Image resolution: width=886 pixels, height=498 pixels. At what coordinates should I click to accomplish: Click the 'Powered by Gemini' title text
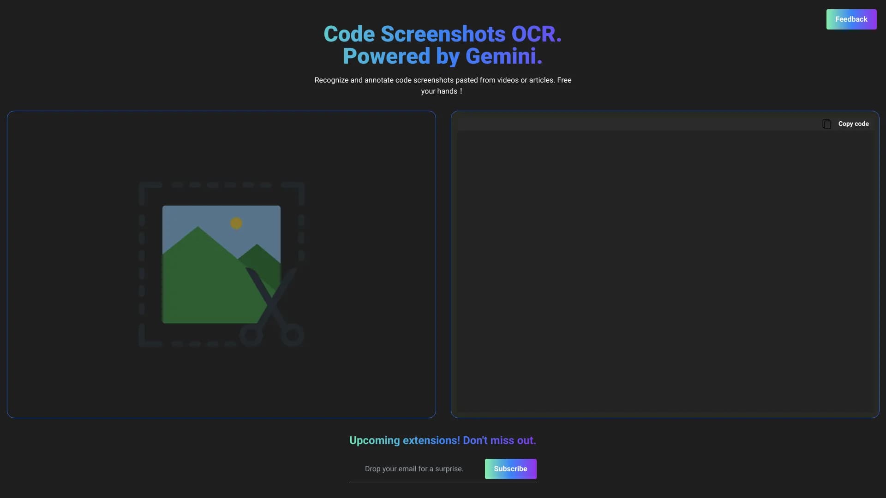[x=442, y=56]
